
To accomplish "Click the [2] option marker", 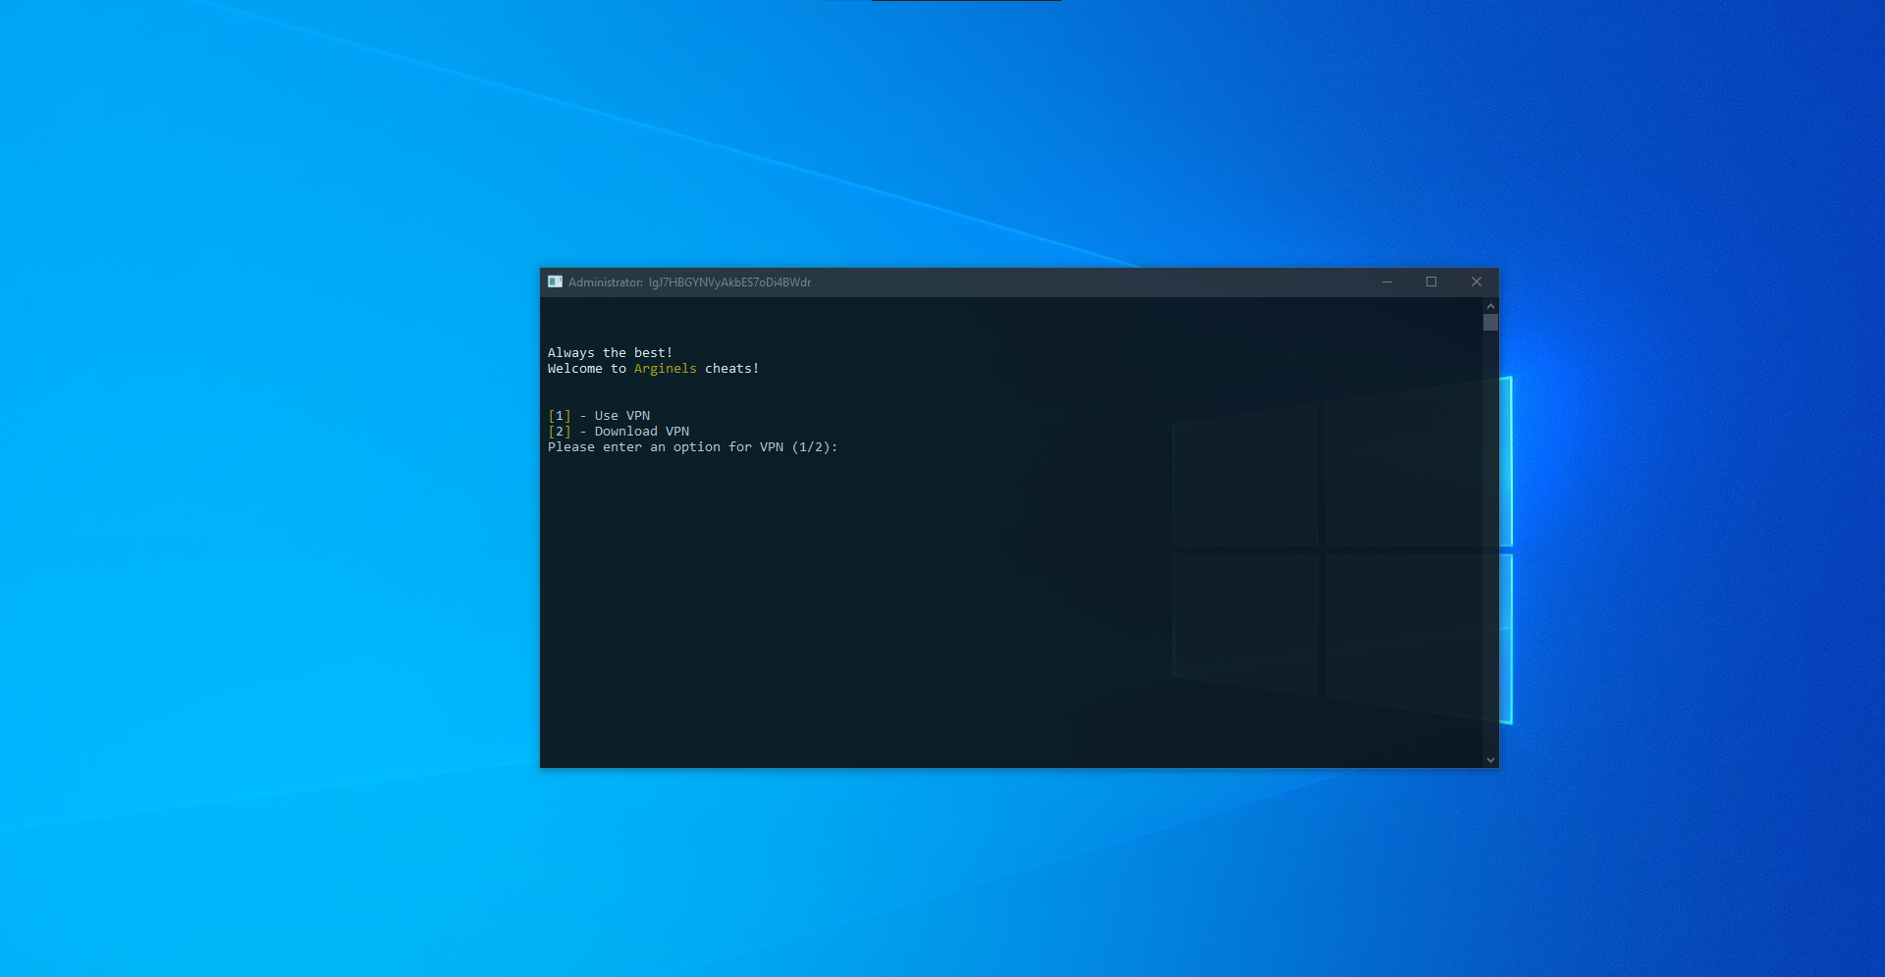I will 559,432.
